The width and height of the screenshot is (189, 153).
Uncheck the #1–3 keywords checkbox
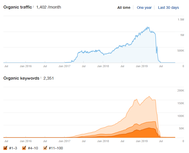pyautogui.click(x=5, y=148)
